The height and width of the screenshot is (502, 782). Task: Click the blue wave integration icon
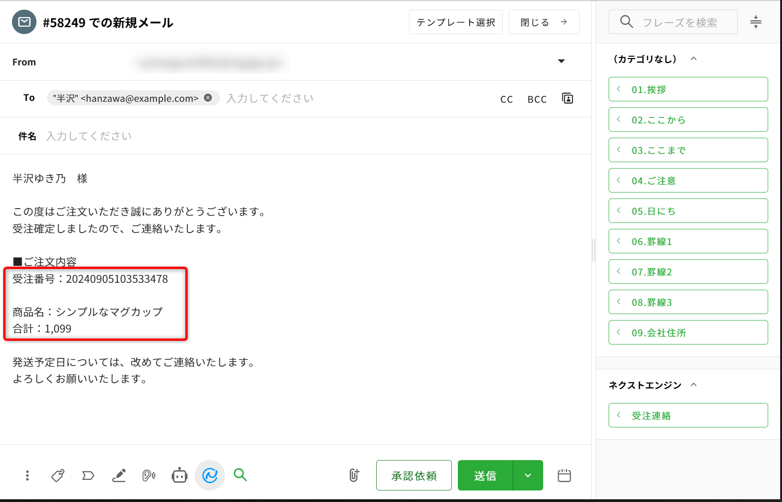(x=210, y=475)
